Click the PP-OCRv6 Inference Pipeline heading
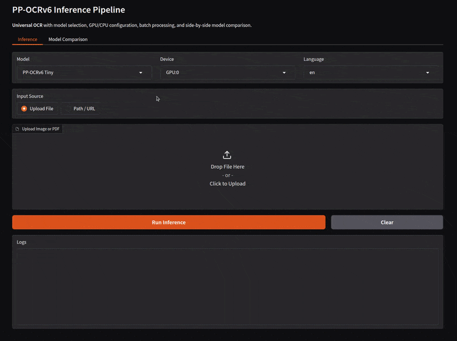The height and width of the screenshot is (341, 457). [69, 10]
